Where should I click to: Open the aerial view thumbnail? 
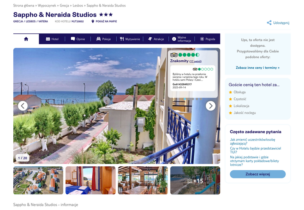[38, 180]
